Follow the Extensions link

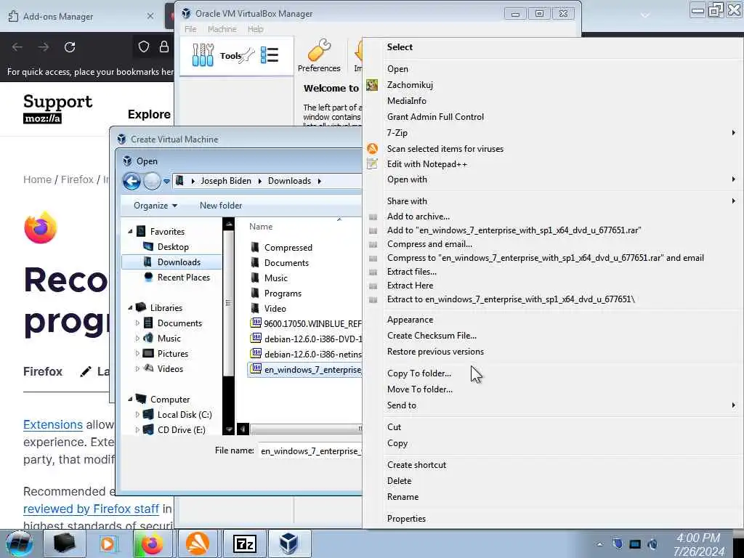point(53,424)
